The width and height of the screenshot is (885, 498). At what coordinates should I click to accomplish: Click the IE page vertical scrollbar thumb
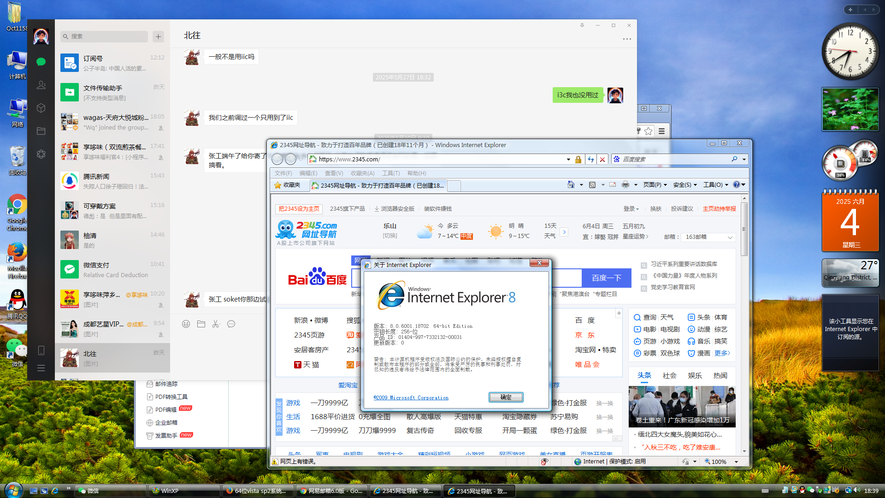click(744, 228)
